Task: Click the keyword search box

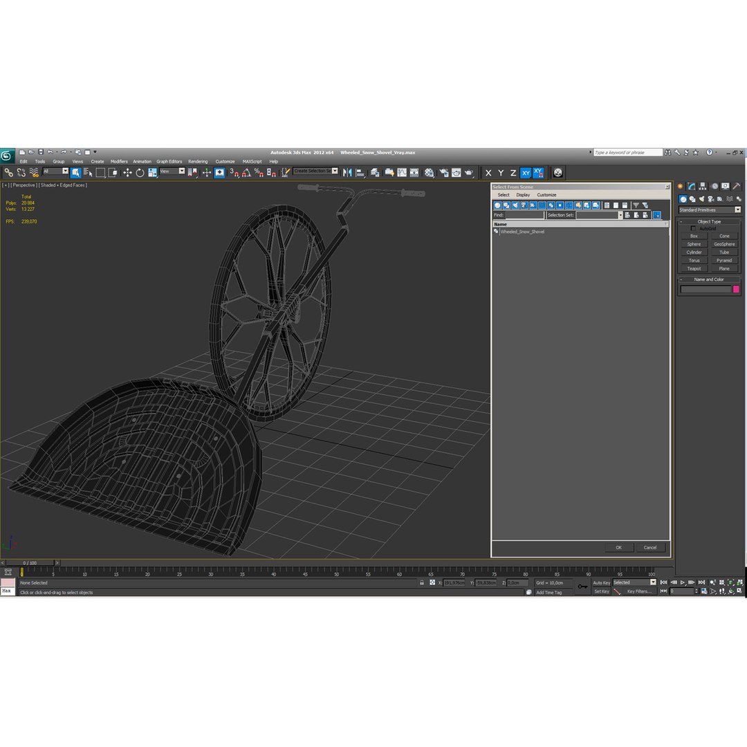Action: tap(628, 152)
